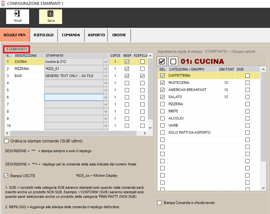Enable 'Ordina le stampe comande' checkbox
270x214 pixels.
pyautogui.click(x=6, y=141)
